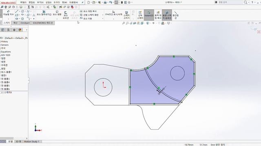Select the Corner Rectangle tool
261x146 pixels.
17,15
